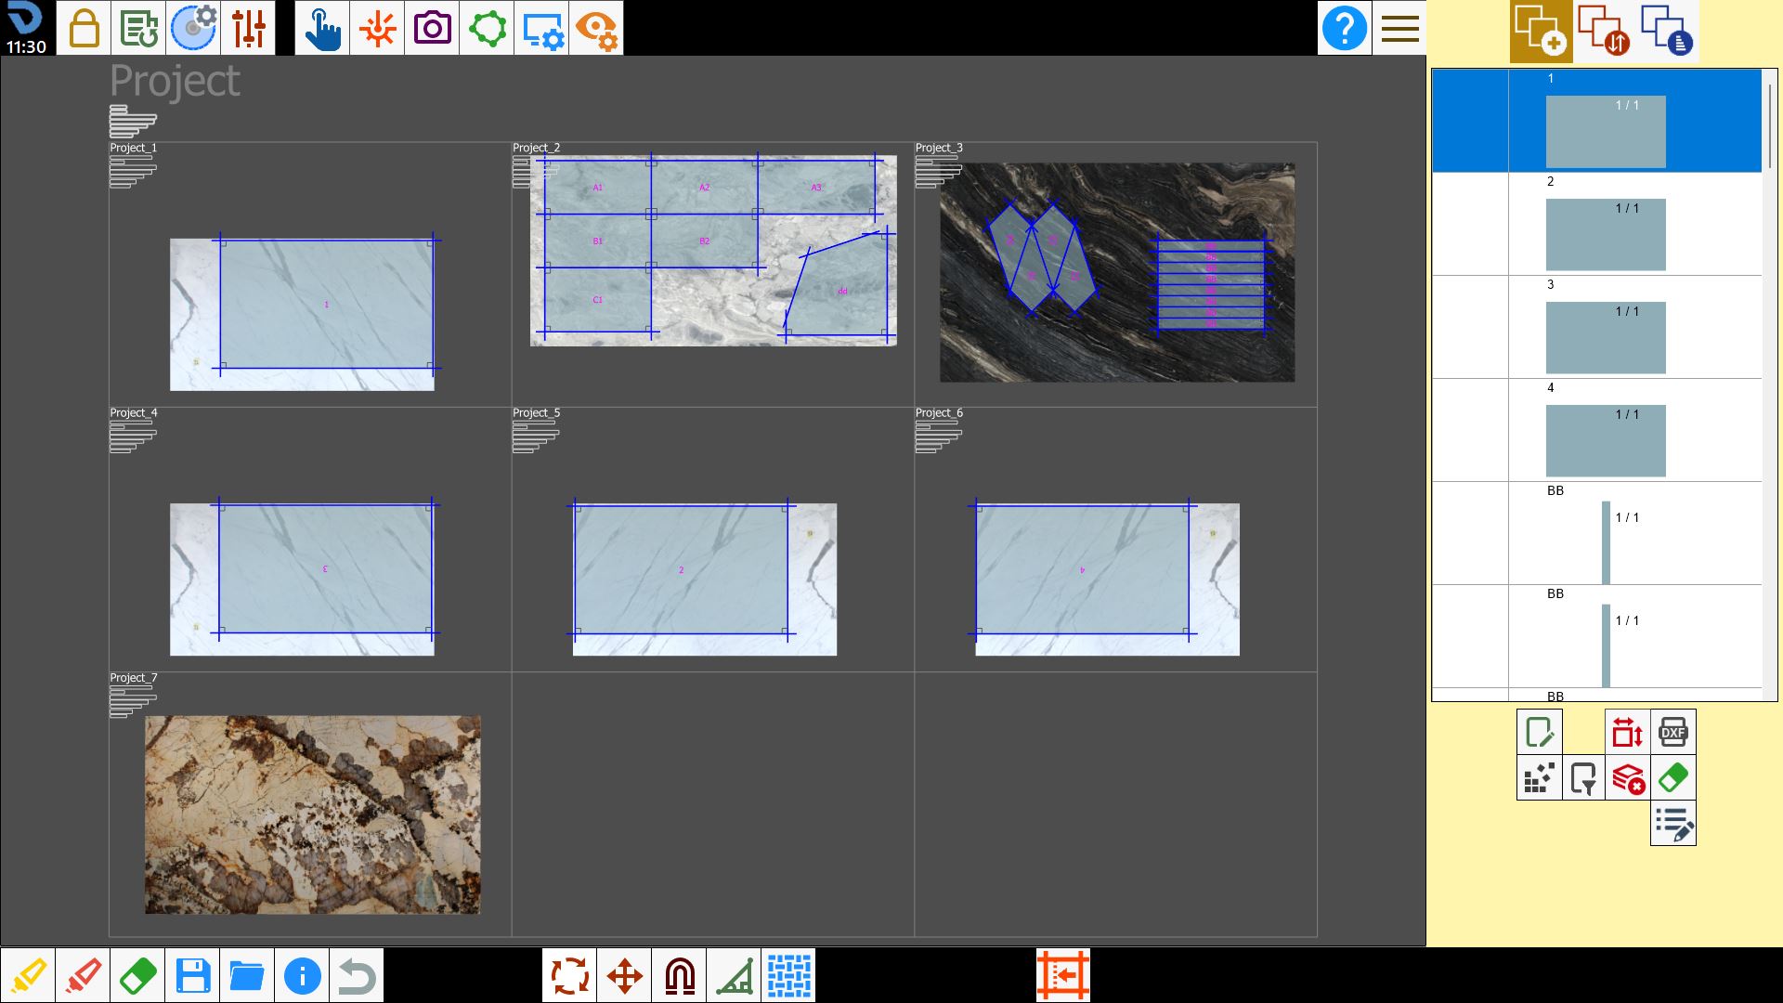Select the Project_7 granite slab image

(313, 814)
